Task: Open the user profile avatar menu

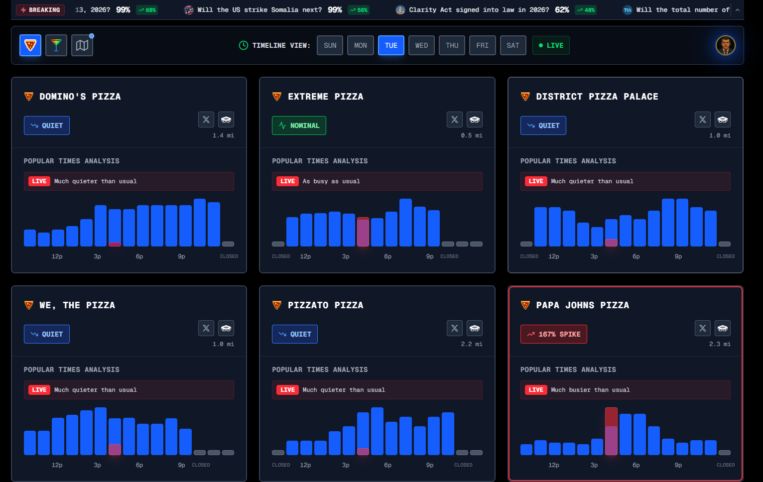Action: 726,45
